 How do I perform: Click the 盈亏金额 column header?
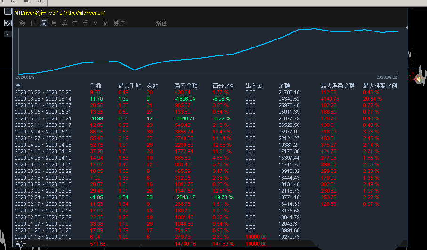(186, 86)
